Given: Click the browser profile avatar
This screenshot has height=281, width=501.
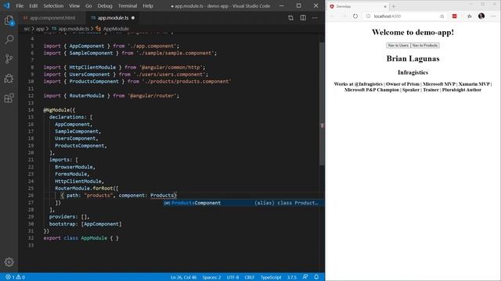Looking at the screenshot, I should point(481,16).
